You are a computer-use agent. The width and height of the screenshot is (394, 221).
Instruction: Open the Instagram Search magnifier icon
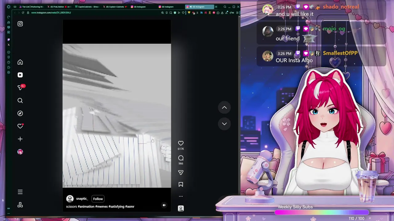(20, 100)
